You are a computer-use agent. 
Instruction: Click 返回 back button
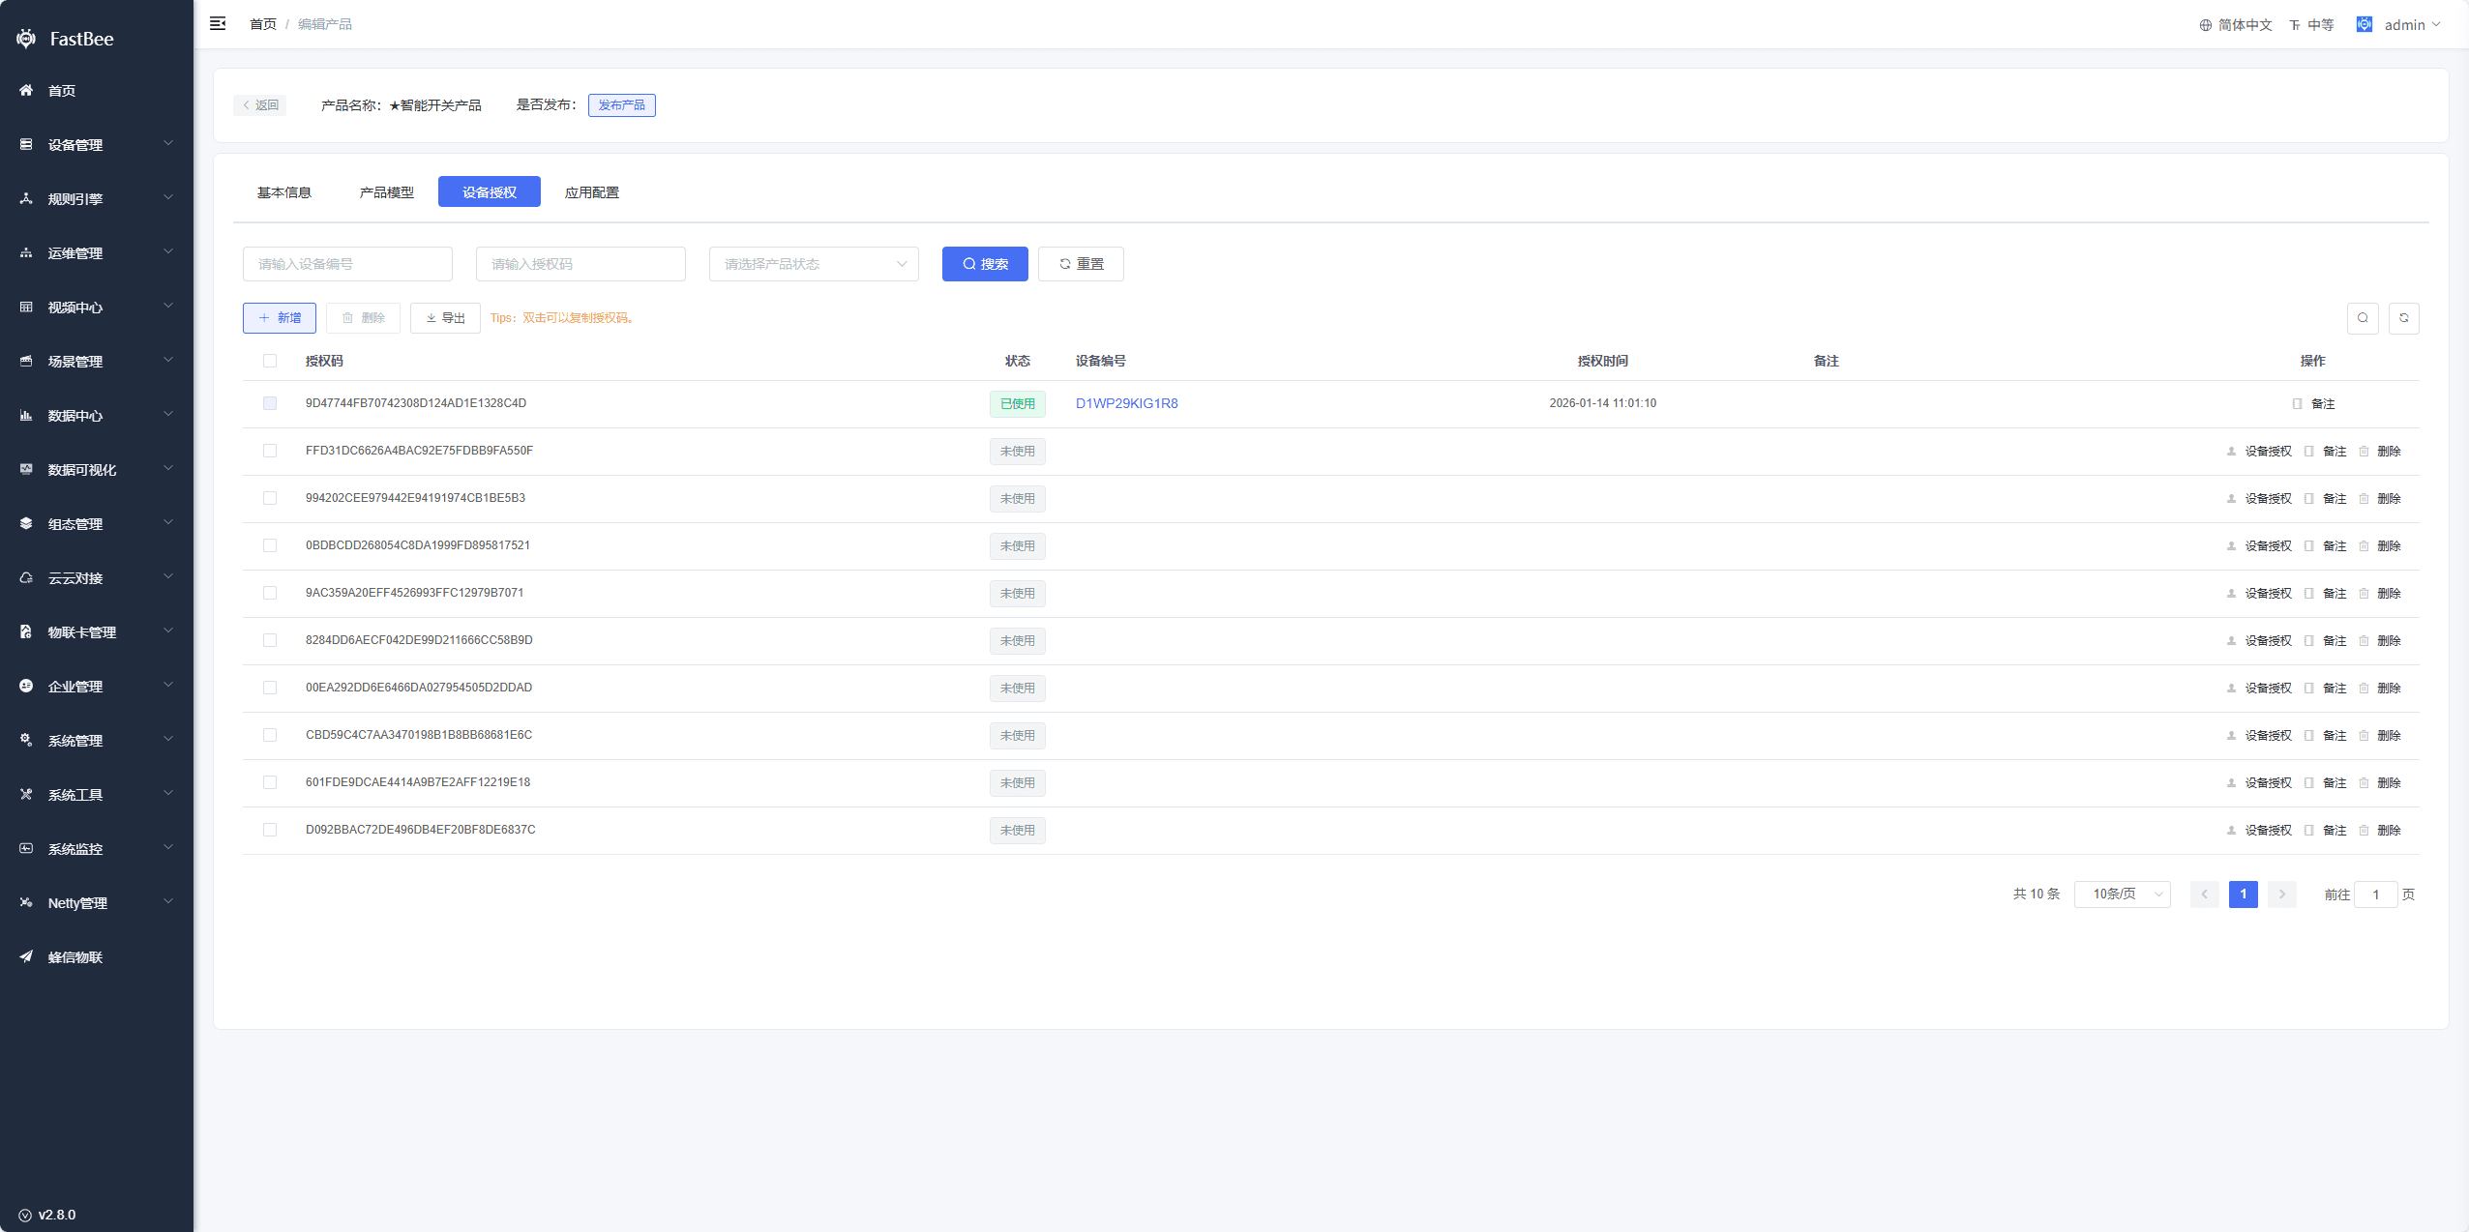point(260,105)
